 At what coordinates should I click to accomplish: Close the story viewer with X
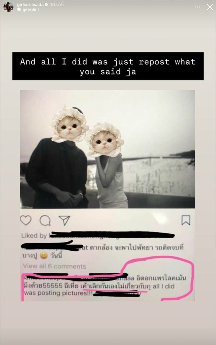[210, 7]
